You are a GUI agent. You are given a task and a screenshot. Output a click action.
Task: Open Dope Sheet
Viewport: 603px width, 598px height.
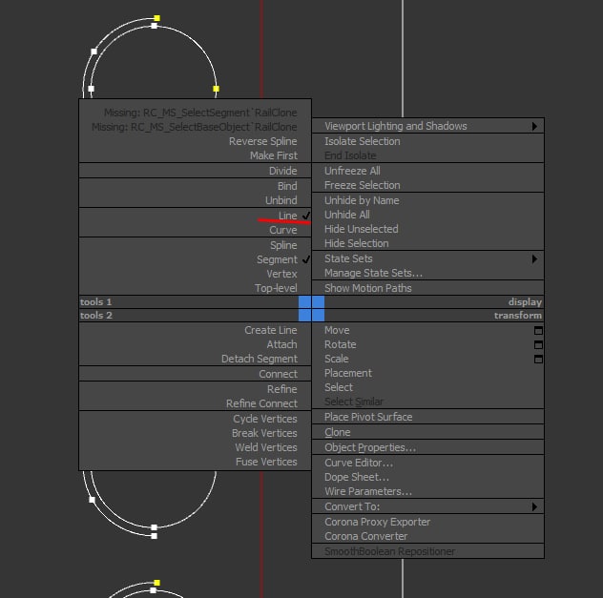click(357, 477)
